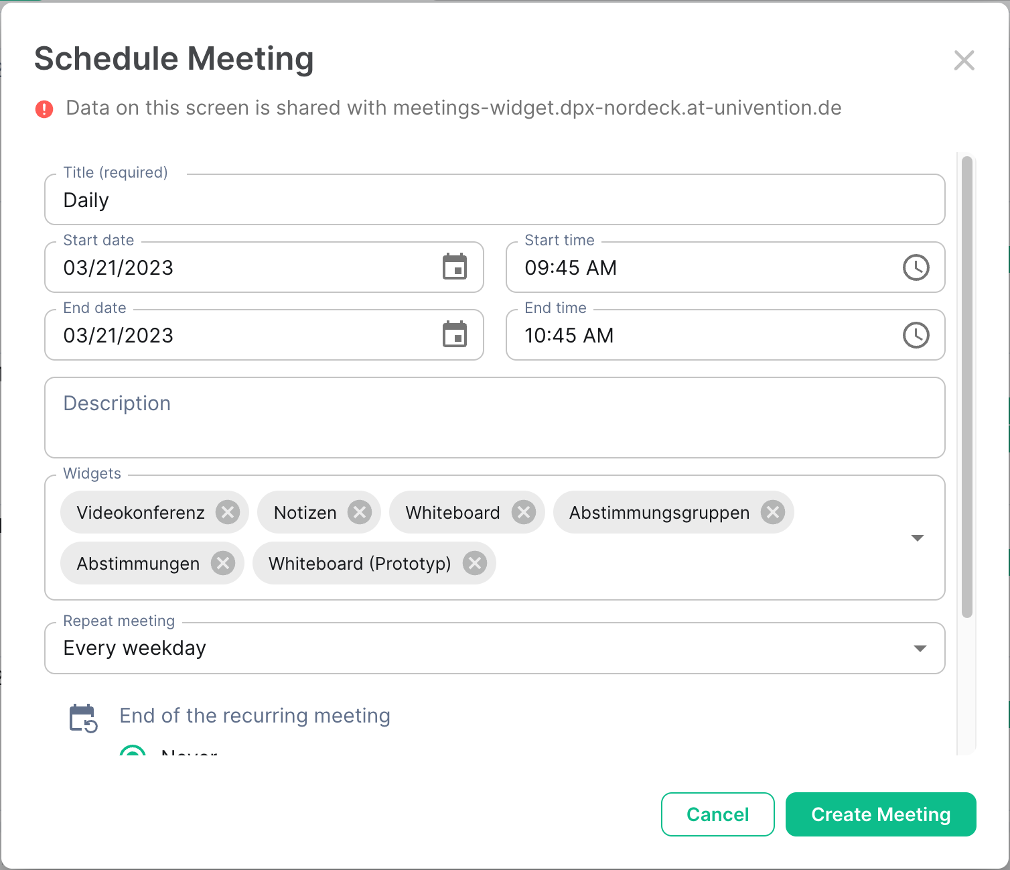
Task: Open the Start date calendar picker
Action: [x=455, y=267]
